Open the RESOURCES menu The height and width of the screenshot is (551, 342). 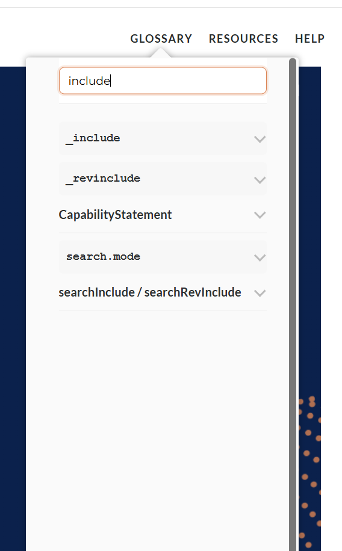coord(243,38)
